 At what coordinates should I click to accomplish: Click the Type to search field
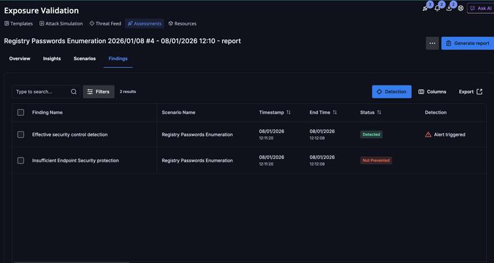[41, 92]
